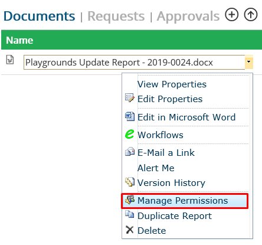Select Delete menu entry text

[152, 231]
